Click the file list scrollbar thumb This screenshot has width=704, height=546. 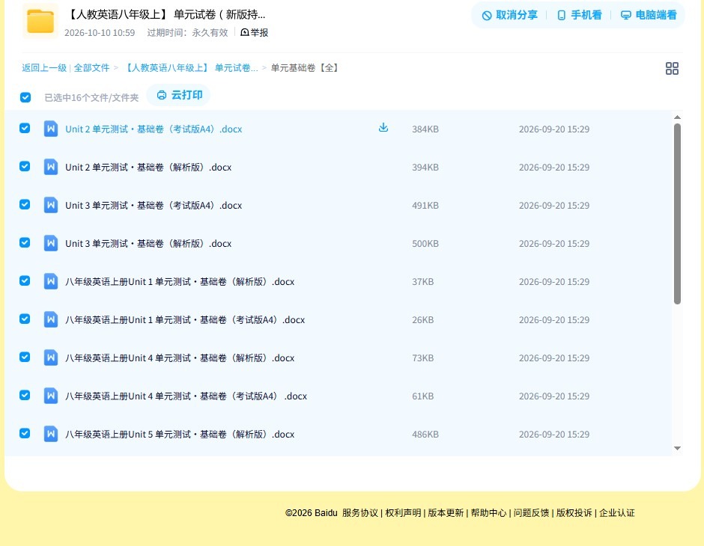[678, 214]
